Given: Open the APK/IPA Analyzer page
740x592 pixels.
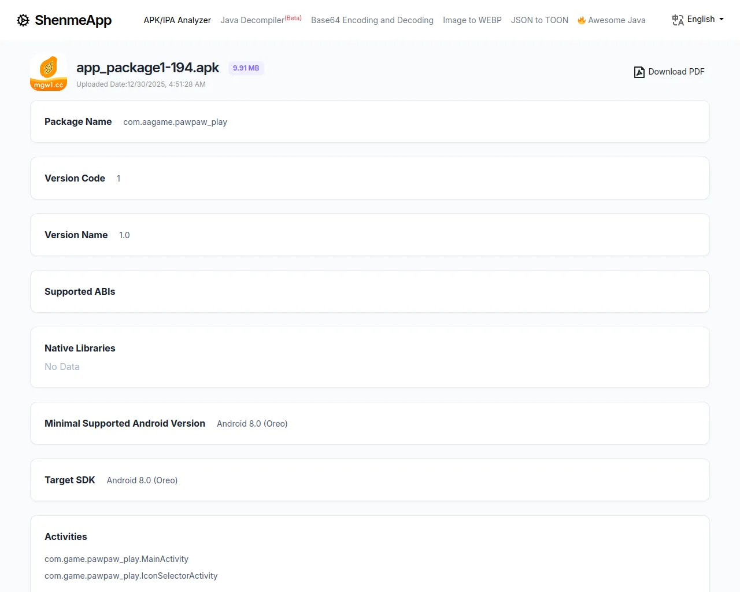Looking at the screenshot, I should tap(177, 20).
